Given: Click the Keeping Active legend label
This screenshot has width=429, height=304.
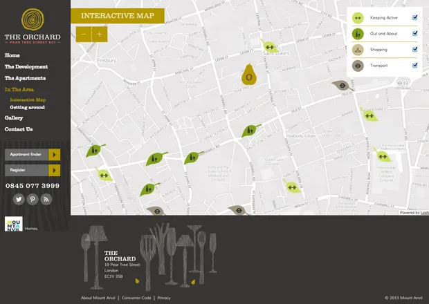Looking at the screenshot, I should 384,18.
